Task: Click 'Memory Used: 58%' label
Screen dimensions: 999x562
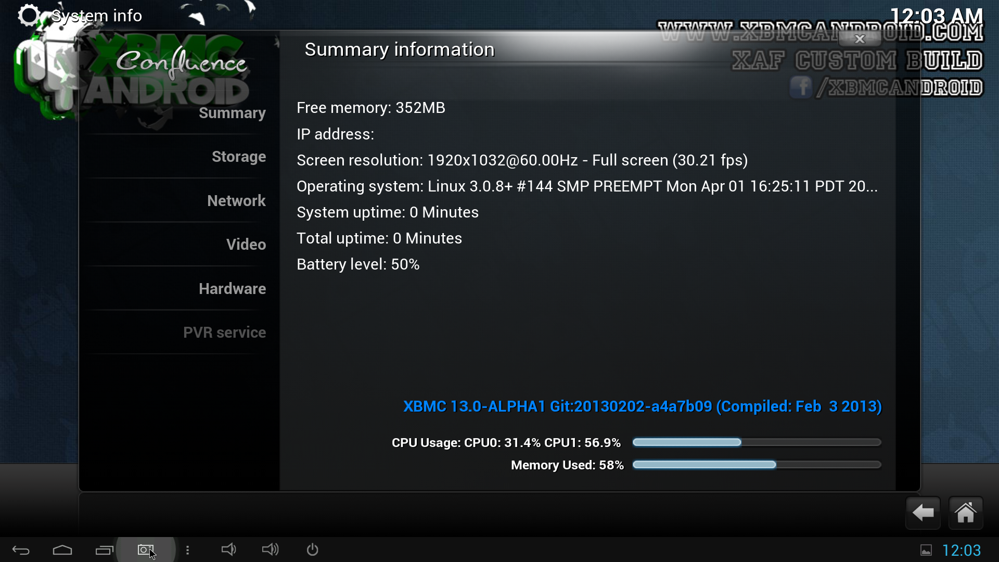Action: 567,465
